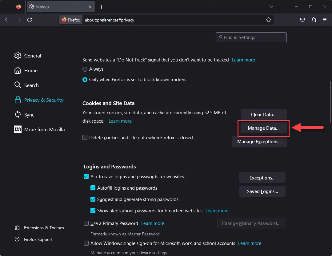Click the Manage Exceptions button

pyautogui.click(x=259, y=141)
